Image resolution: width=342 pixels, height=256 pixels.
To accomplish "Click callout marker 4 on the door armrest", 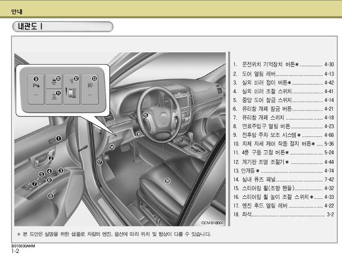I will [x=50, y=171].
